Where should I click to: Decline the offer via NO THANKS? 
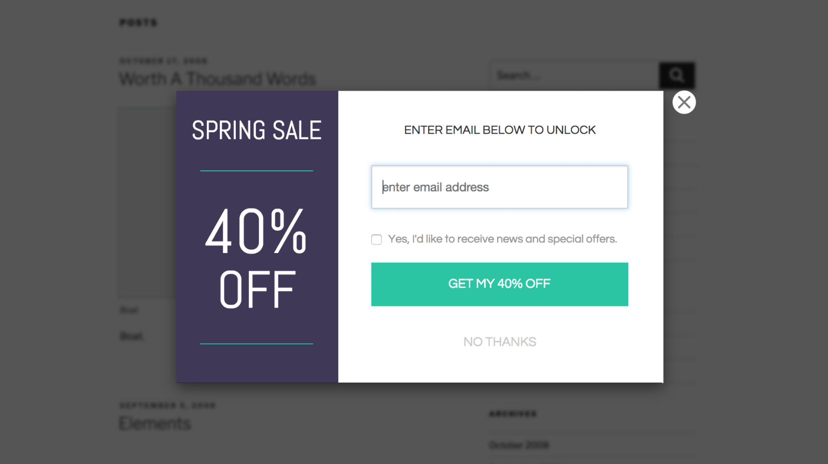[x=500, y=342]
